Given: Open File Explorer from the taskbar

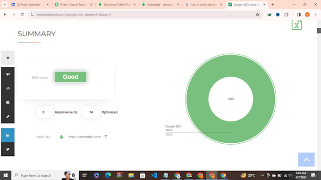Looking at the screenshot, I should [x=131, y=175].
